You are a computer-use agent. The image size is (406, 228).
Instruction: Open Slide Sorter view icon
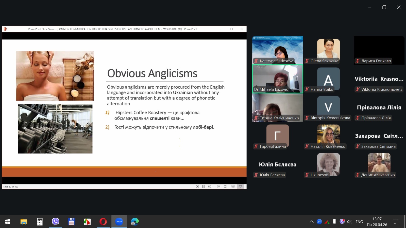tap(226, 187)
